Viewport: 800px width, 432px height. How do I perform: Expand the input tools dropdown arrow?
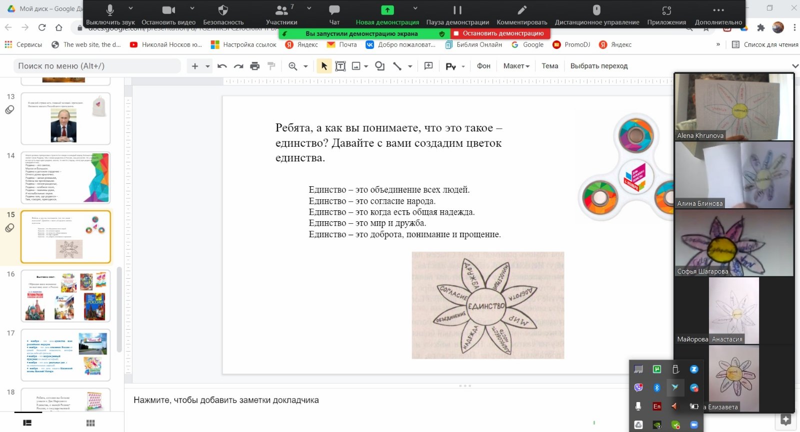click(463, 66)
